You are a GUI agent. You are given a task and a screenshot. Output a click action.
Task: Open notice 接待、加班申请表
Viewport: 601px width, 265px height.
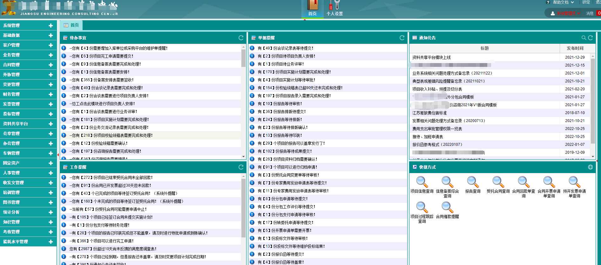(428, 137)
